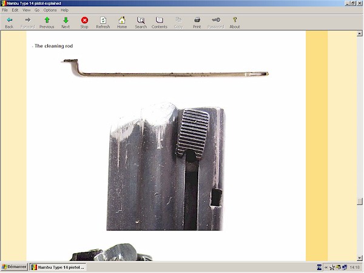Screen dimensions: 364x273
Task: Open the Go menu
Action: point(37,10)
